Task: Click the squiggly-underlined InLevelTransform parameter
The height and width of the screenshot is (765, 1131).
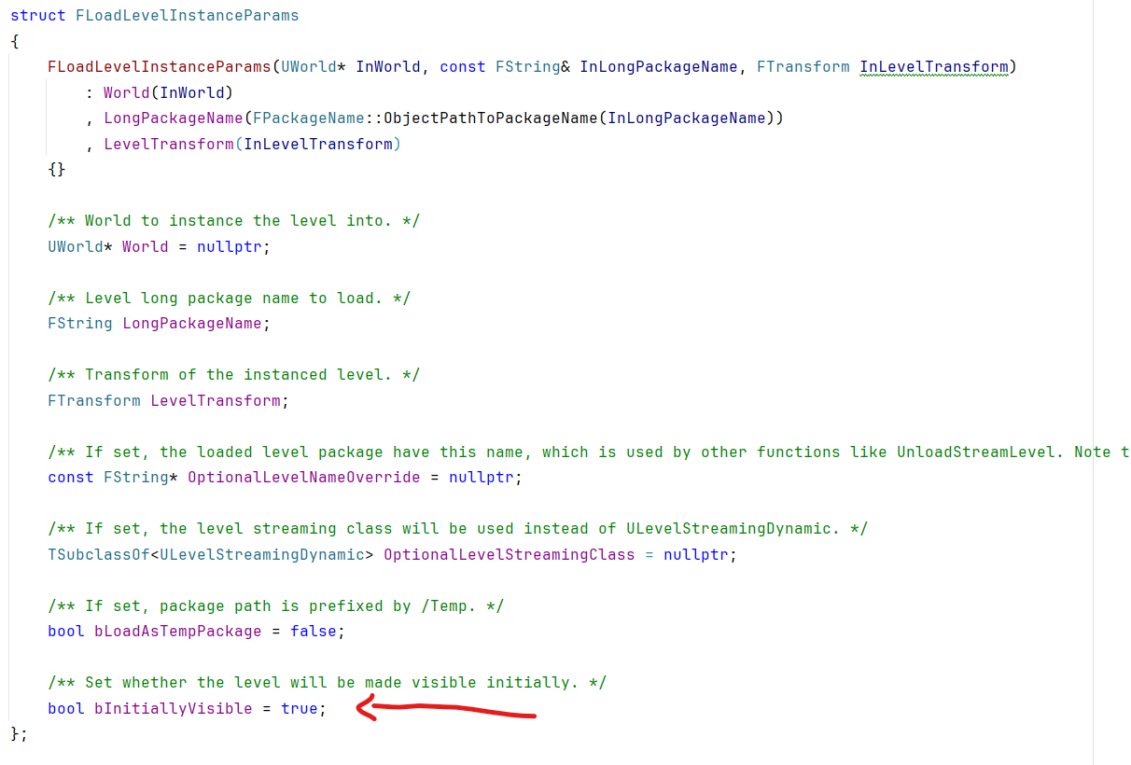Action: tap(934, 67)
